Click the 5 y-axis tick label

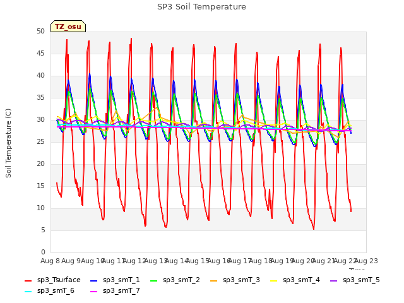point(43,230)
